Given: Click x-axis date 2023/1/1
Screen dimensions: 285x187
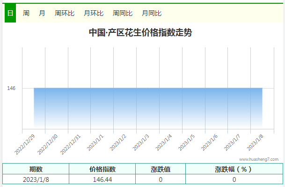Looking at the screenshot, I should 95,143.
